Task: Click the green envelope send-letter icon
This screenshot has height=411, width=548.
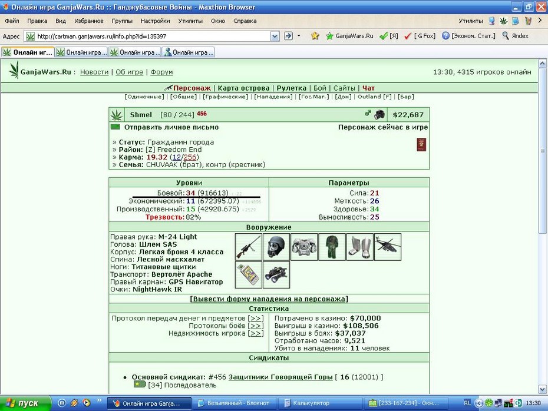Action: [115, 127]
